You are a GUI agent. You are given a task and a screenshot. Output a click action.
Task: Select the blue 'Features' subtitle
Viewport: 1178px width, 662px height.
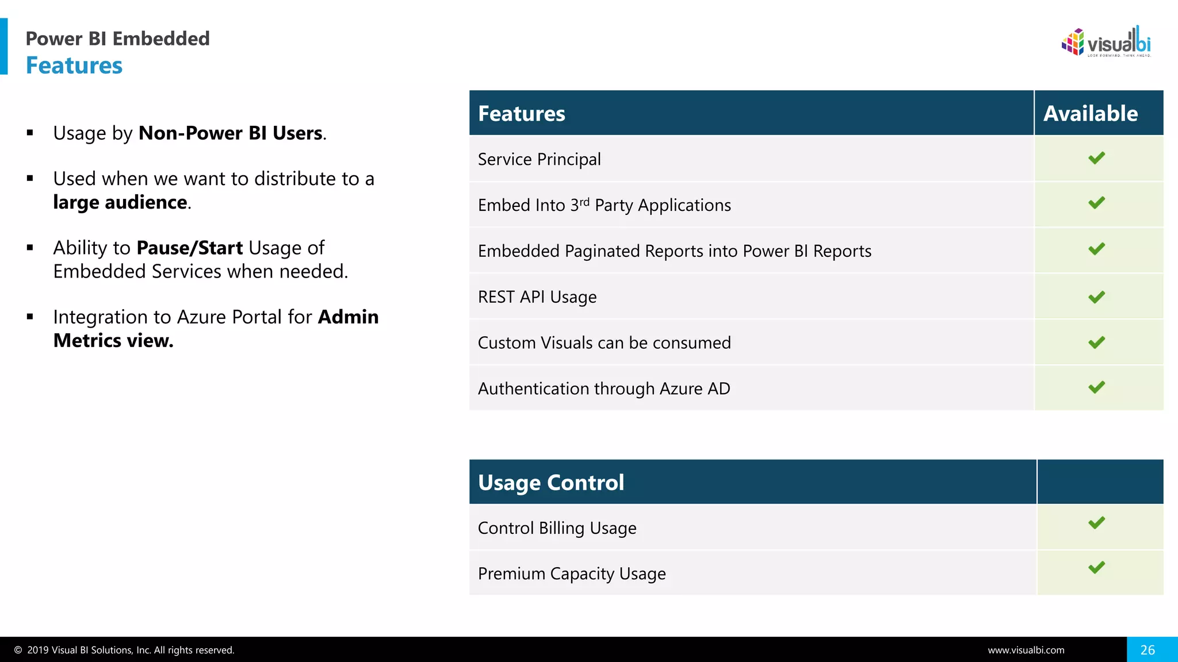(74, 66)
